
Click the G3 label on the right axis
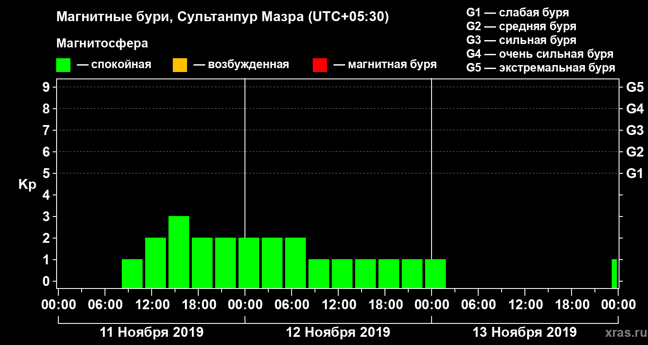pyautogui.click(x=635, y=130)
